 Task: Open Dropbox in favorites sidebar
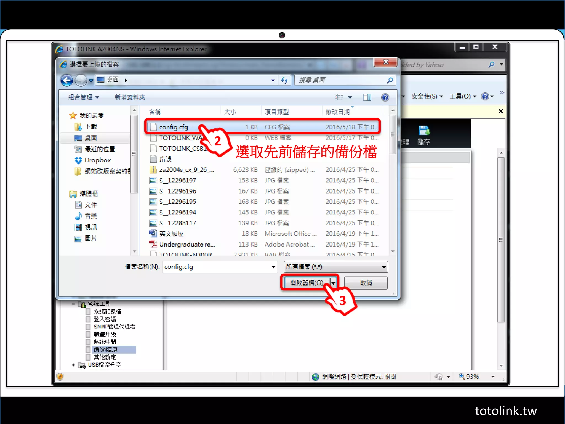coord(97,160)
